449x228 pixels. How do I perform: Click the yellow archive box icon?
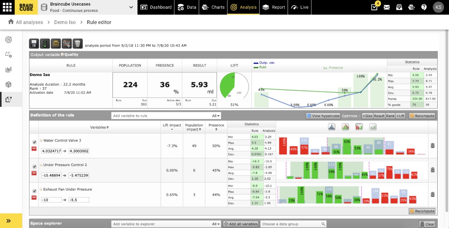click(56, 43)
